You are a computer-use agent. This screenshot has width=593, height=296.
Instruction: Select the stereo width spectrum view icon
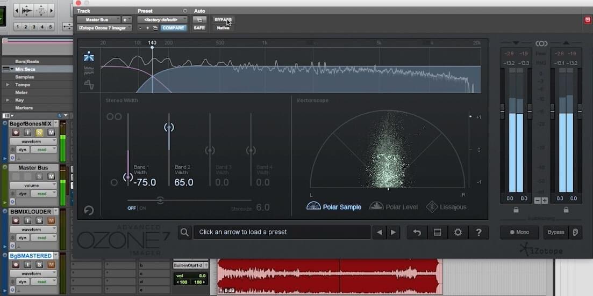[89, 70]
